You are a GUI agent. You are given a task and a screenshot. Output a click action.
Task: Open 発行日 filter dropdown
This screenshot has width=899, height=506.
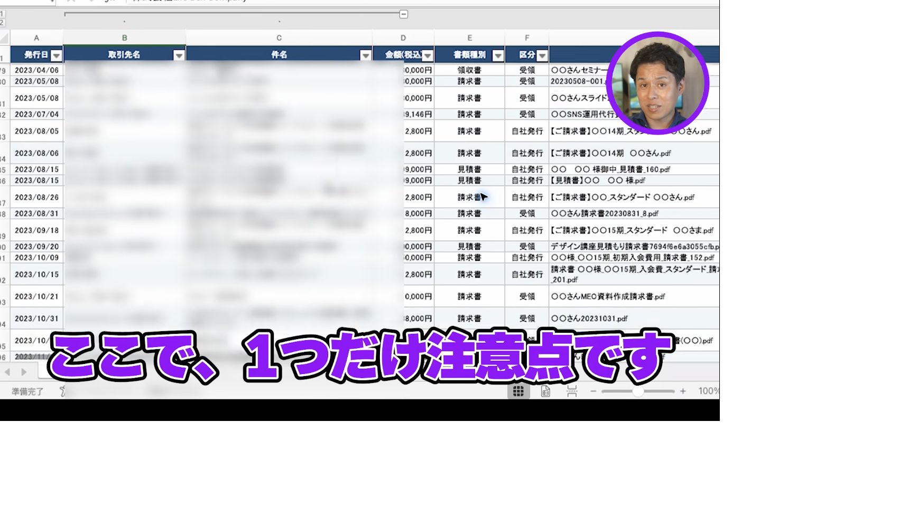[57, 55]
